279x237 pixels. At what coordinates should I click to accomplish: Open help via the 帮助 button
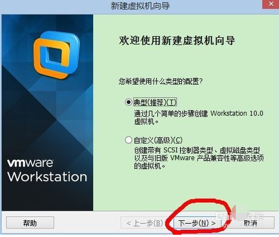pos(30,223)
